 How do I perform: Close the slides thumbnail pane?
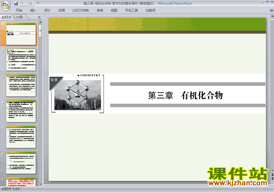tap(39, 17)
